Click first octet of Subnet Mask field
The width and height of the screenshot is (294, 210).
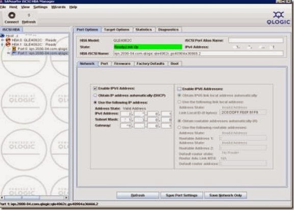pyautogui.click(x=126, y=119)
